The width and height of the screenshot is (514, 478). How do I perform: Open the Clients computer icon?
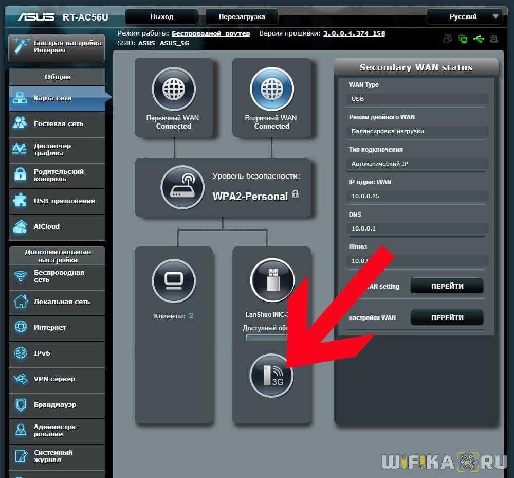pos(174,280)
